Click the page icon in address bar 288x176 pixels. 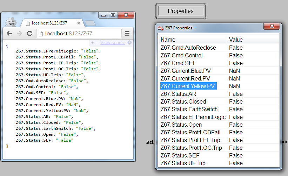tap(41, 34)
